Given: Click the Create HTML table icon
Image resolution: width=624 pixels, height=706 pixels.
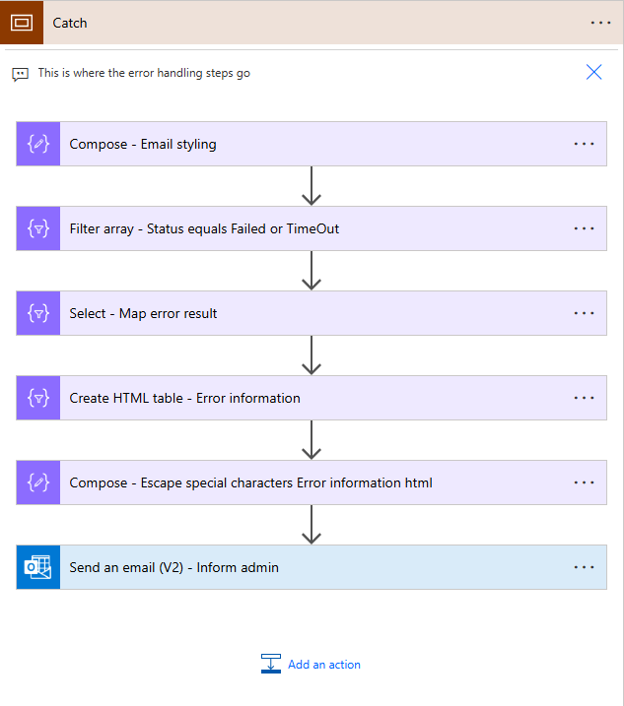Looking at the screenshot, I should [x=38, y=398].
